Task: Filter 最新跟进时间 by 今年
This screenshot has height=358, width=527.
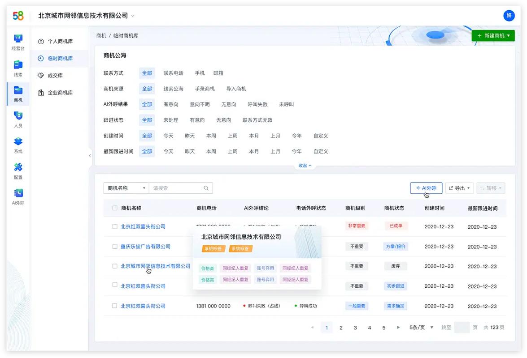Action: point(296,152)
